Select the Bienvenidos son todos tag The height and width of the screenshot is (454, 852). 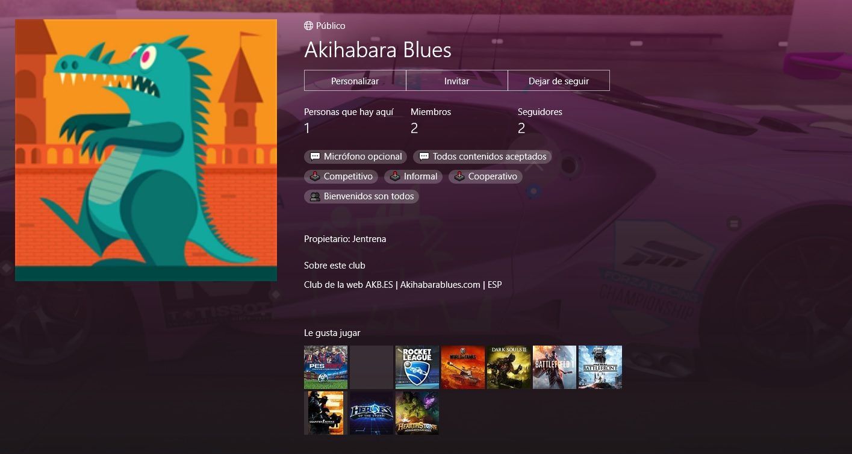(362, 196)
